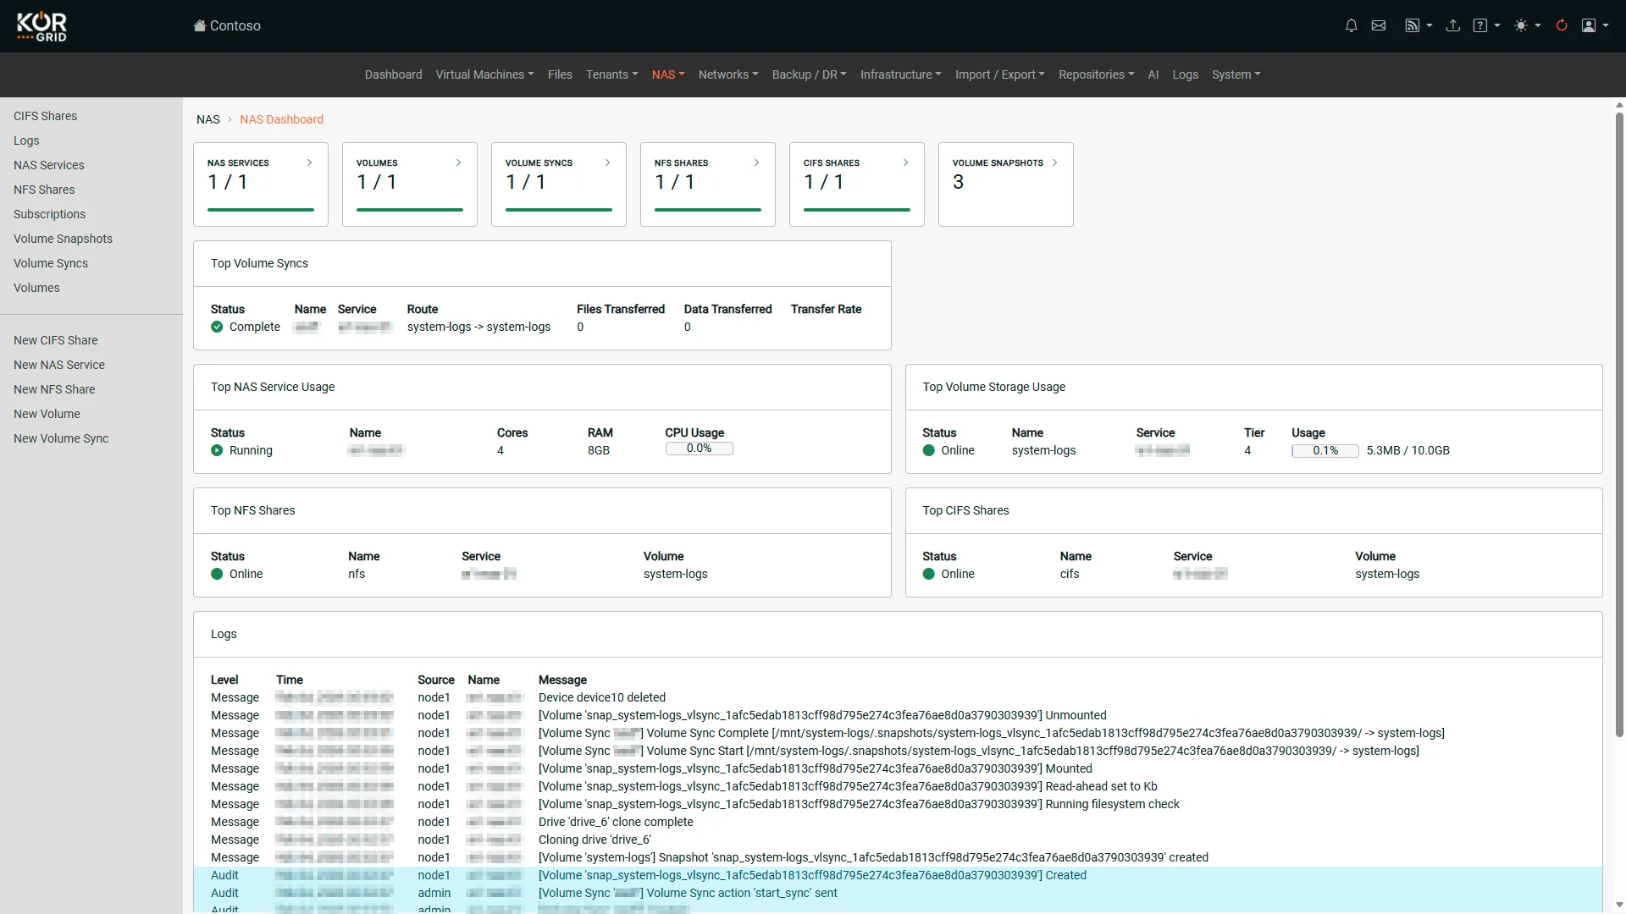This screenshot has height=914, width=1626.
Task: Expand the System dropdown
Action: click(1236, 74)
